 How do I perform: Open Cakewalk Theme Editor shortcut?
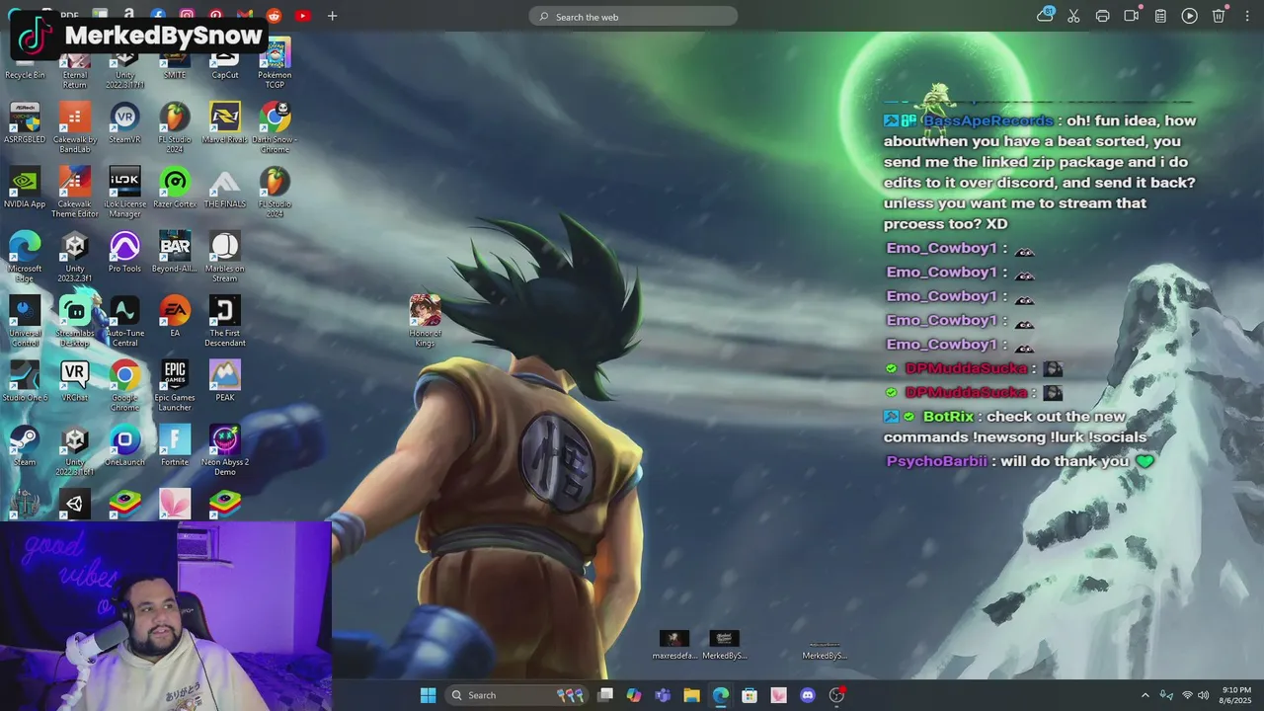coord(75,192)
